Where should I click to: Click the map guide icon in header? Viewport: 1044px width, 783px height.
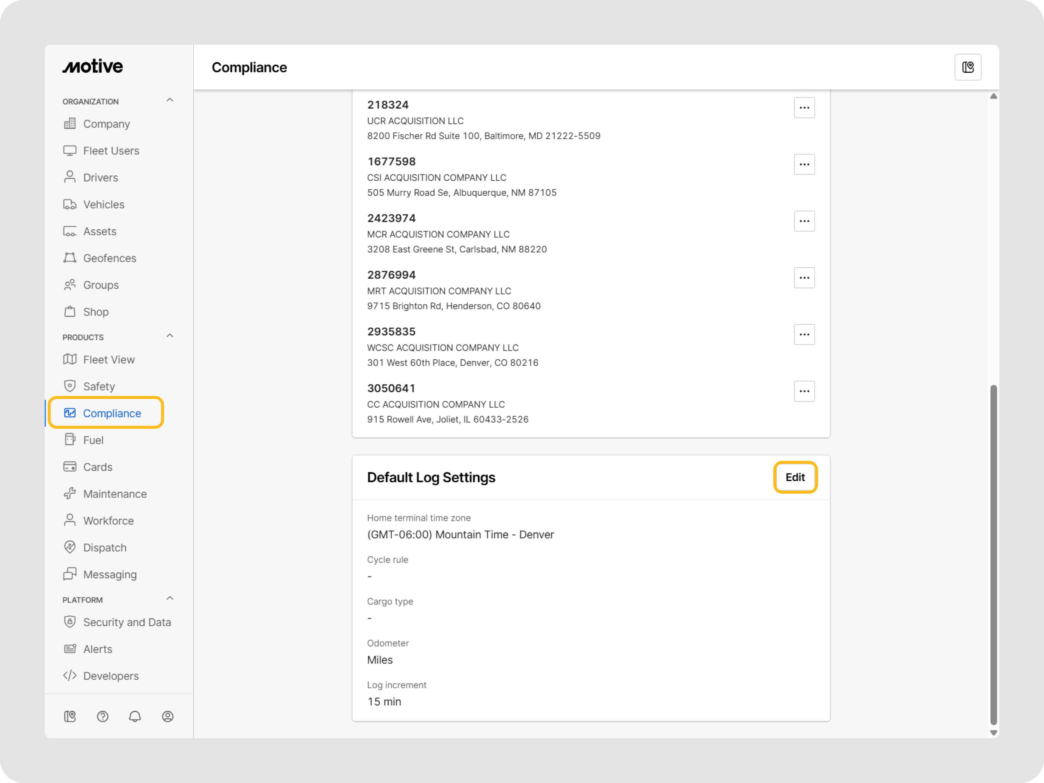click(x=968, y=67)
